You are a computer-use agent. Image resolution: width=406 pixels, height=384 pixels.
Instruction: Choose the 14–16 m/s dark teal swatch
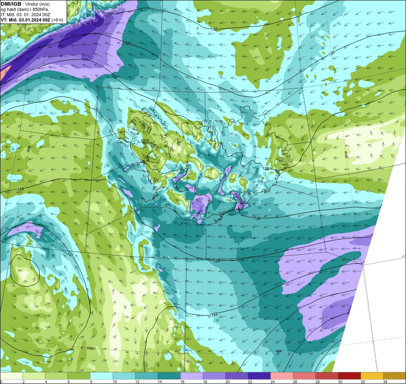[169, 376]
